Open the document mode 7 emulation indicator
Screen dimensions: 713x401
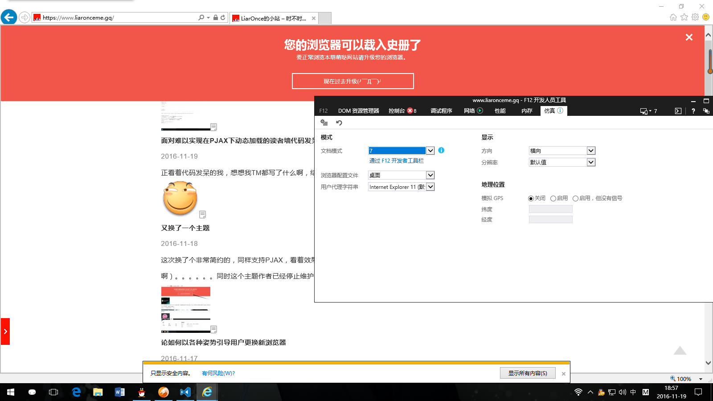(x=648, y=111)
